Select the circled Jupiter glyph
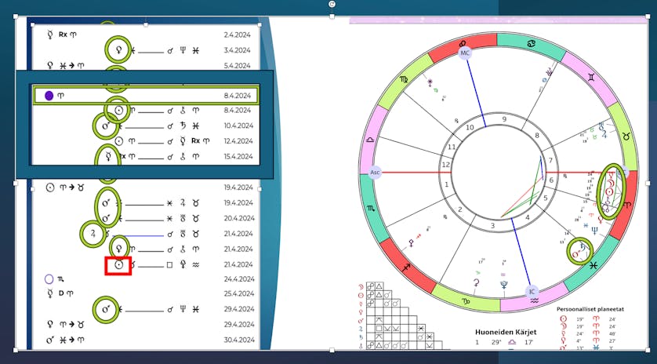 pos(94,234)
